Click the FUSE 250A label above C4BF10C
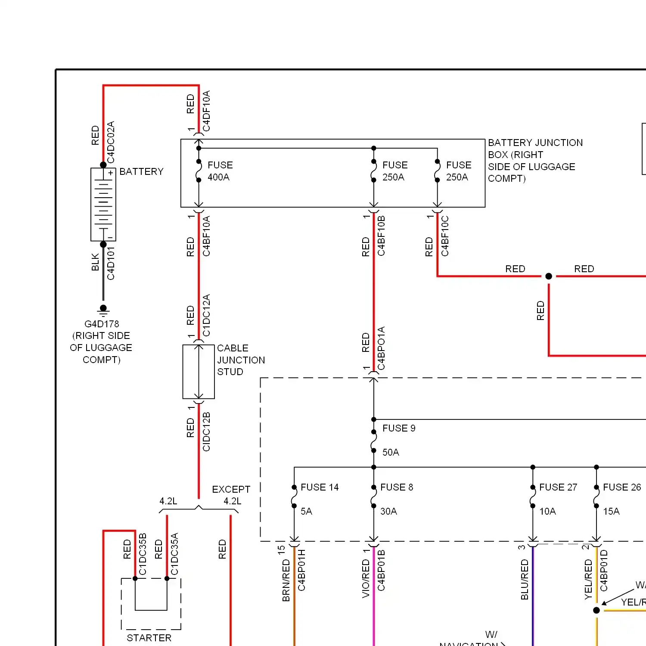 click(x=459, y=171)
